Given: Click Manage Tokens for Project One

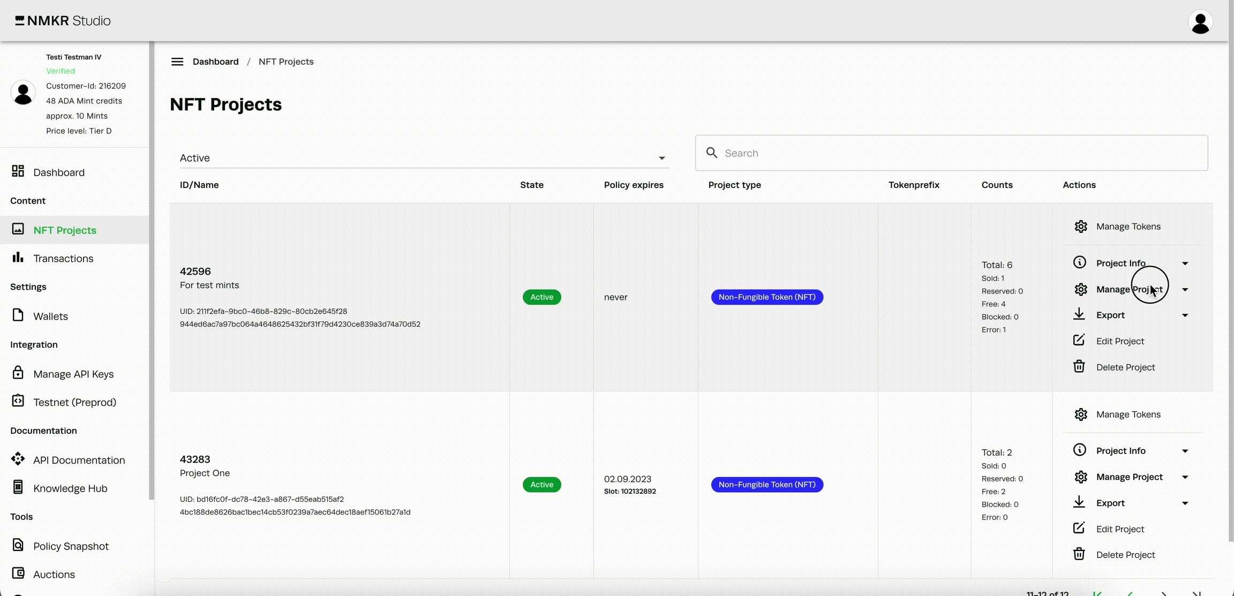Looking at the screenshot, I should [x=1128, y=414].
